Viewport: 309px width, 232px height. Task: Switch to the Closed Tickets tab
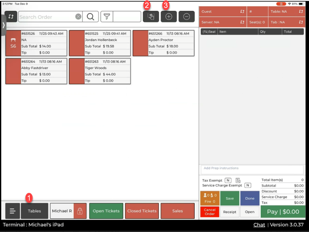point(142,211)
